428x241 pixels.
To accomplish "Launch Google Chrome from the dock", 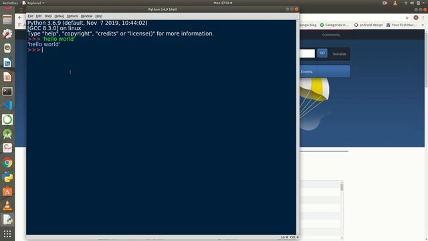I will pyautogui.click(x=7, y=163).
